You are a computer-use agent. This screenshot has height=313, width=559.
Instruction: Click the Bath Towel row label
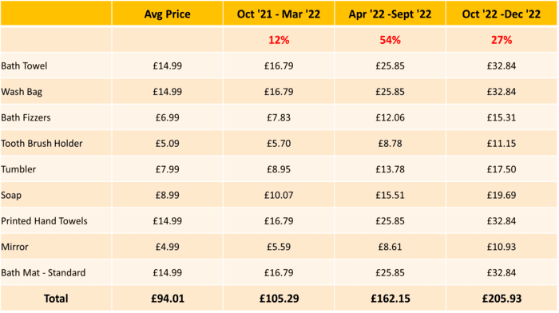coord(24,66)
